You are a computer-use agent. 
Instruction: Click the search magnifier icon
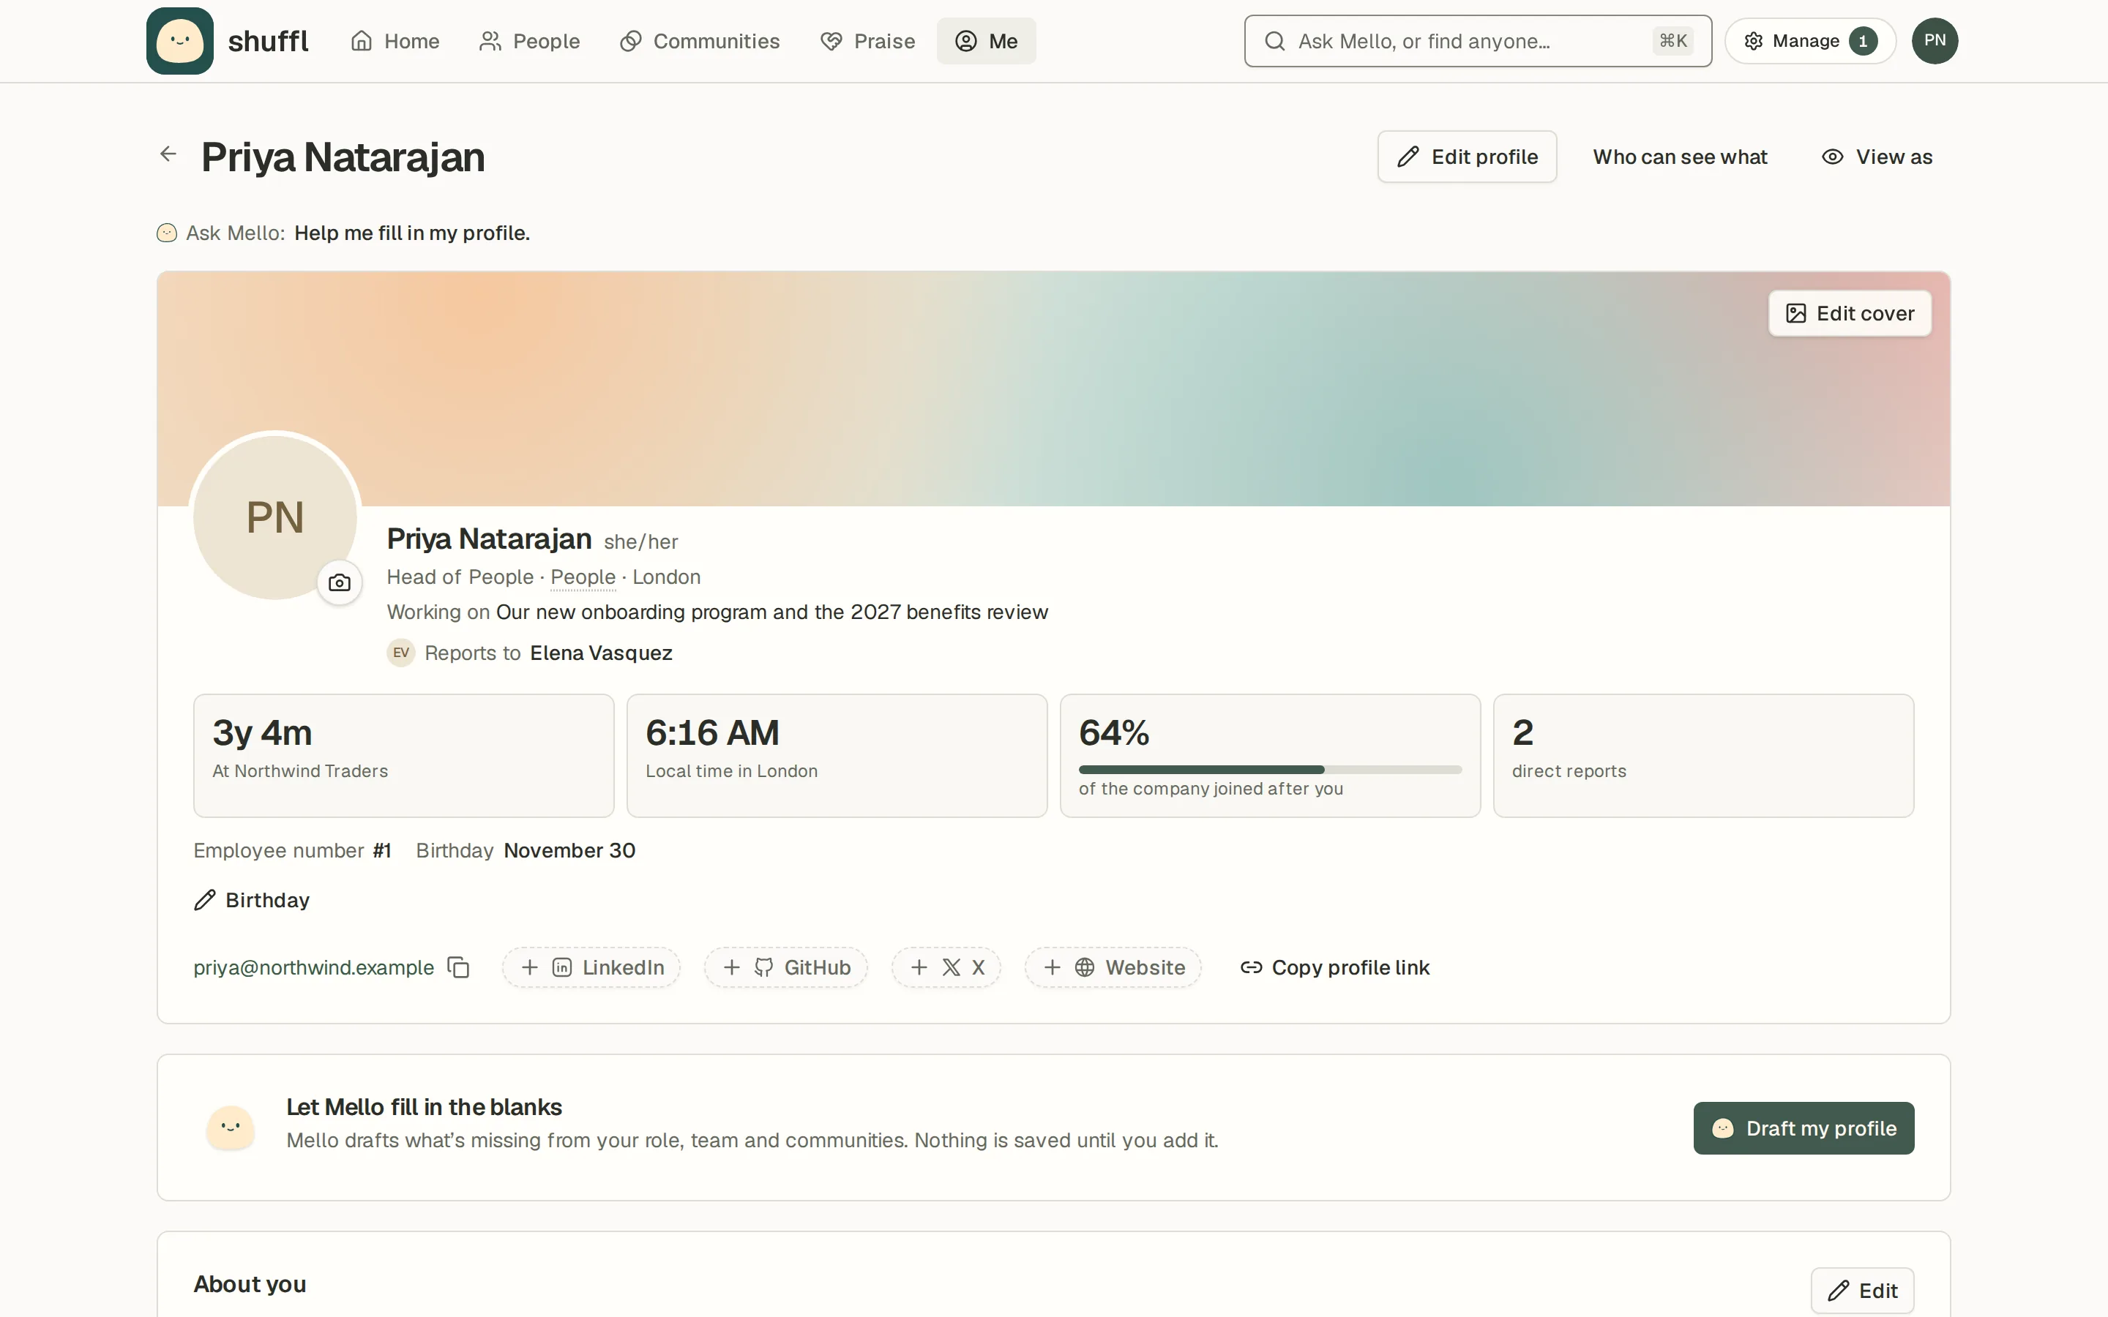(x=1274, y=41)
